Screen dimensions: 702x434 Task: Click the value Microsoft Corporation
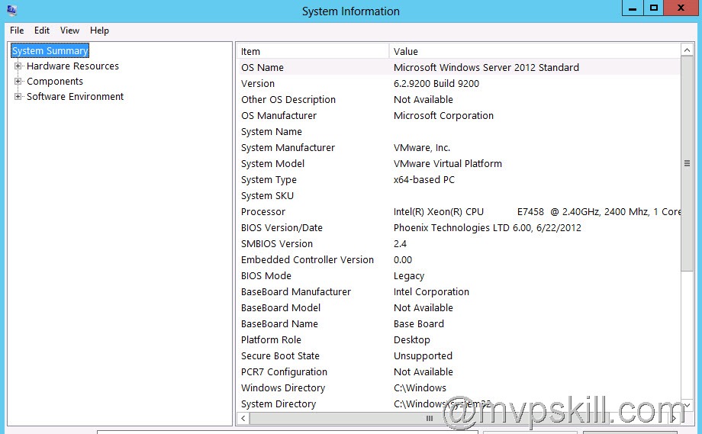[443, 116]
